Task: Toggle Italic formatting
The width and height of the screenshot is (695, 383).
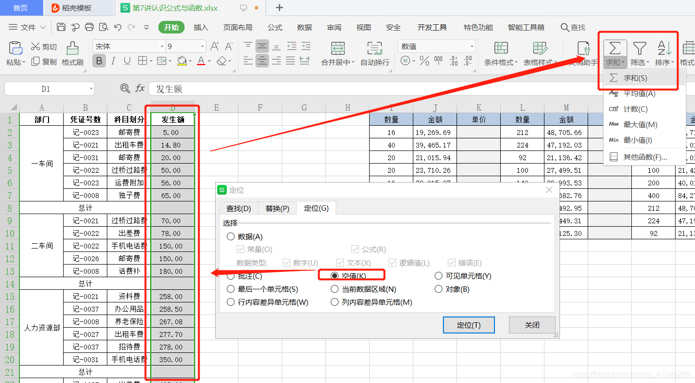Action: pos(113,61)
